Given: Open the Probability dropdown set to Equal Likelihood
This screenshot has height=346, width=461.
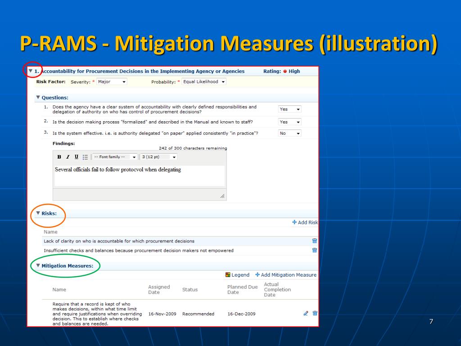Looking at the screenshot, I should [204, 82].
